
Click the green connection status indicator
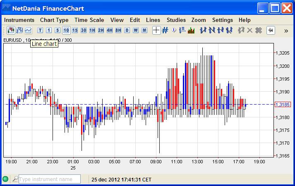[5, 179]
